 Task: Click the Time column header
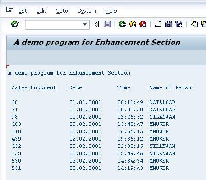(123, 87)
